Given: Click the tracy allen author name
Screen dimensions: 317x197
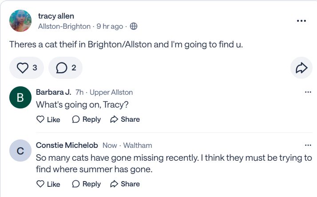Looking at the screenshot, I should tap(56, 16).
